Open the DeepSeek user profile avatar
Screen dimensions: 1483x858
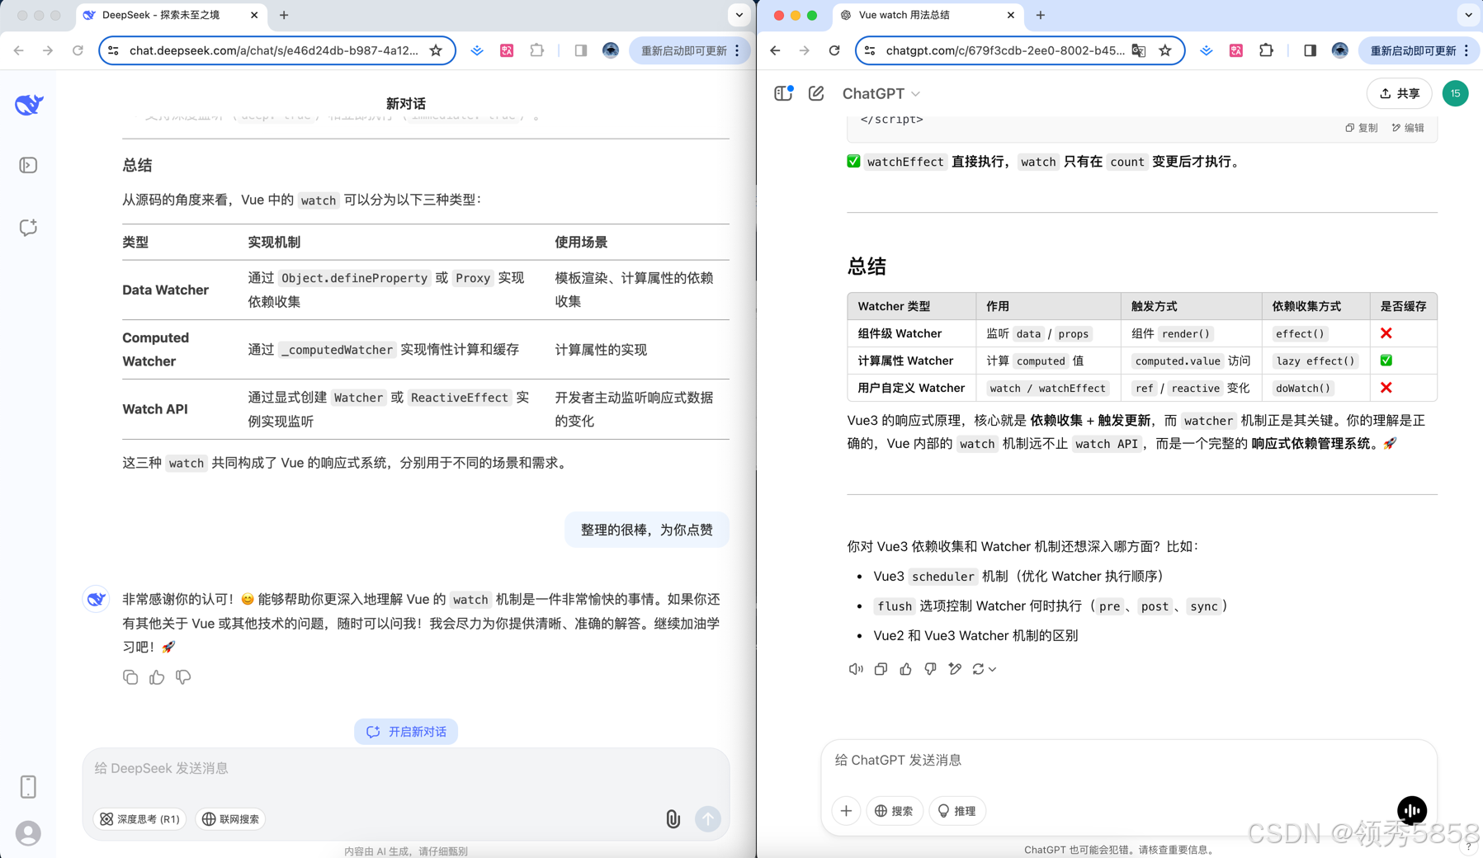pyautogui.click(x=28, y=833)
